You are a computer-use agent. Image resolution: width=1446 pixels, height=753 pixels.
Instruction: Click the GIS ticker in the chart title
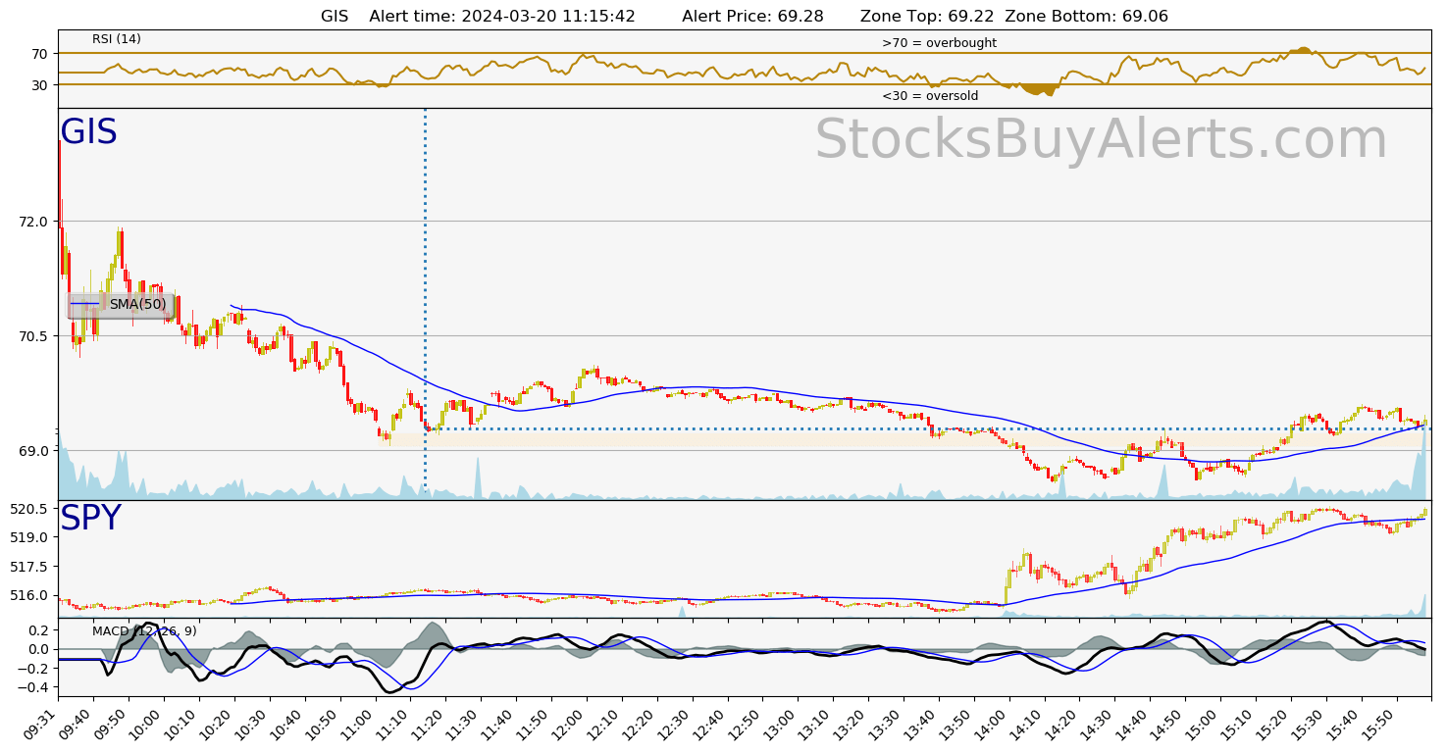(335, 17)
